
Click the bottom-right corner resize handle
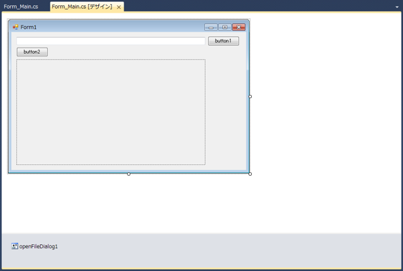click(x=250, y=174)
